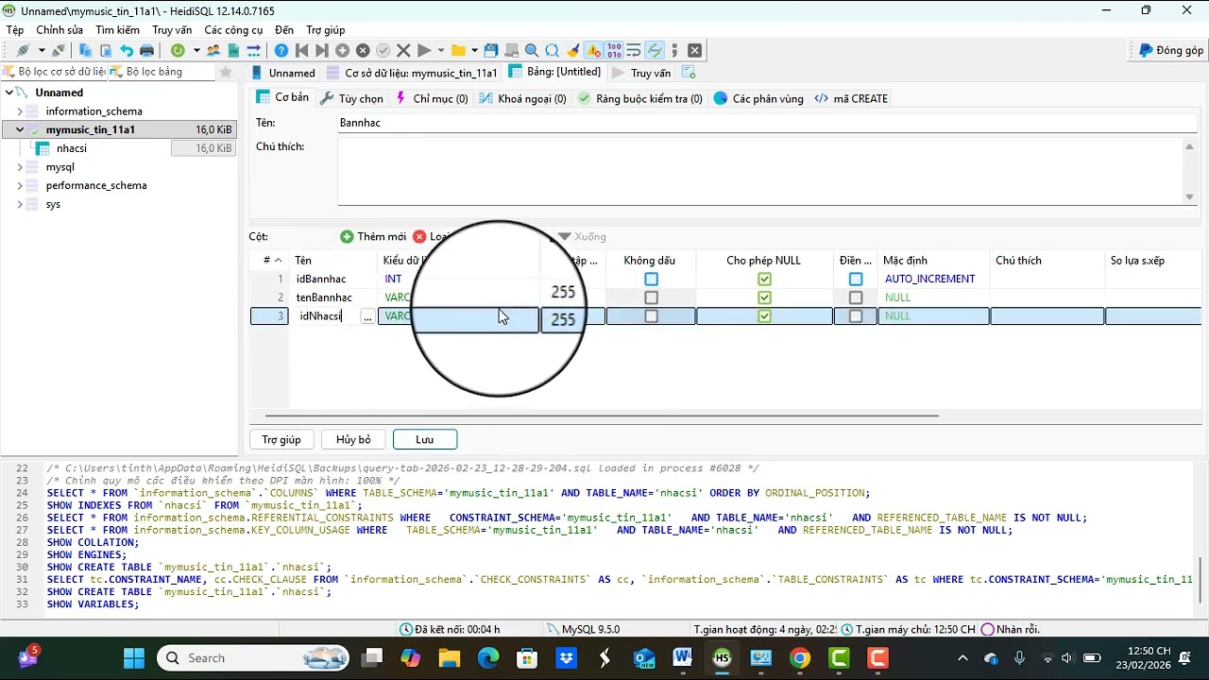The height and width of the screenshot is (680, 1209).
Task: Click the Hủy bỏ button
Action: [353, 439]
